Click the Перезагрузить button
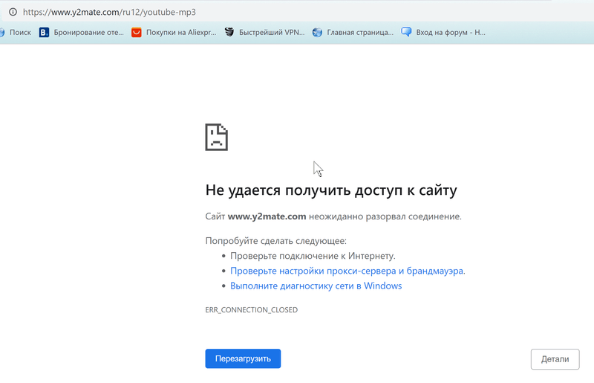 [243, 358]
